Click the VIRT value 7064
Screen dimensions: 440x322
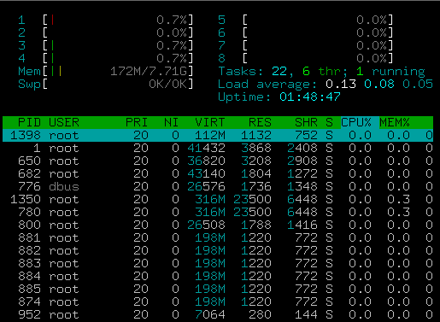(210, 314)
